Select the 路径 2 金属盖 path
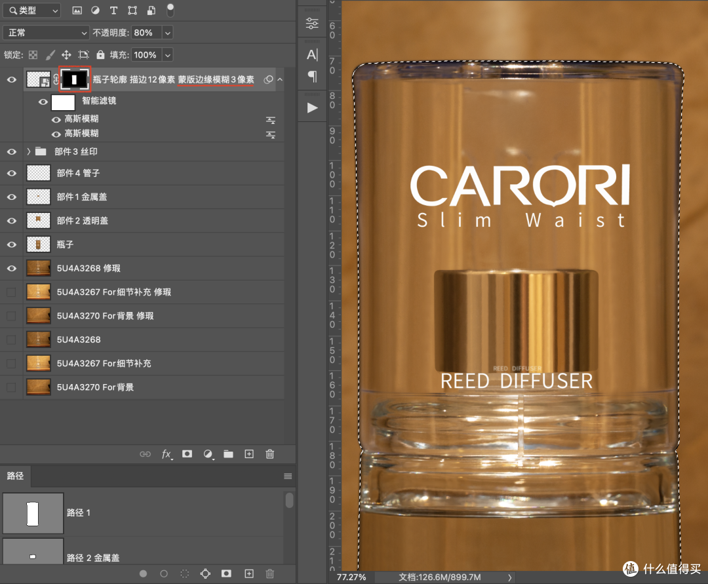Image resolution: width=708 pixels, height=584 pixels. click(x=142, y=551)
